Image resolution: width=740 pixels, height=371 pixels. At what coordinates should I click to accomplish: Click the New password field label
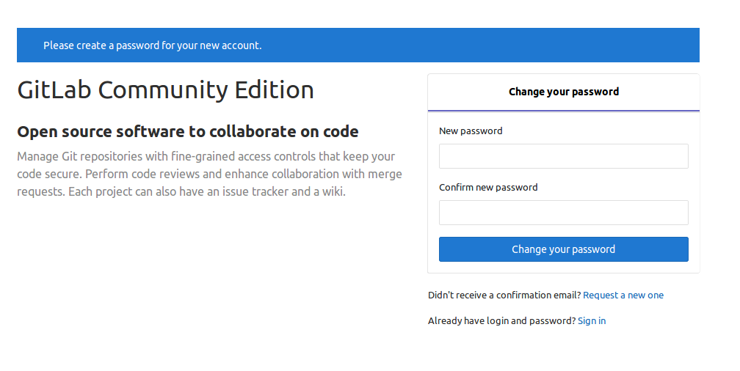(x=471, y=131)
